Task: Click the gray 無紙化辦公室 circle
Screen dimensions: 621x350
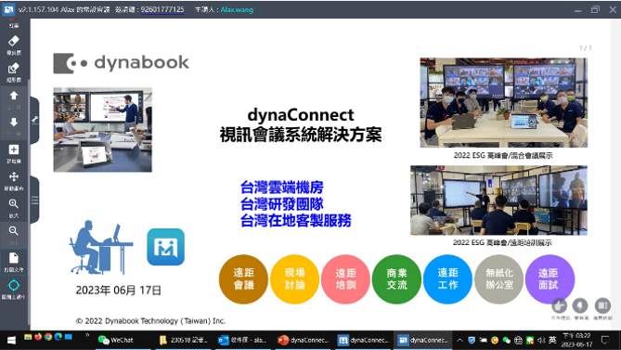Action: pos(499,279)
